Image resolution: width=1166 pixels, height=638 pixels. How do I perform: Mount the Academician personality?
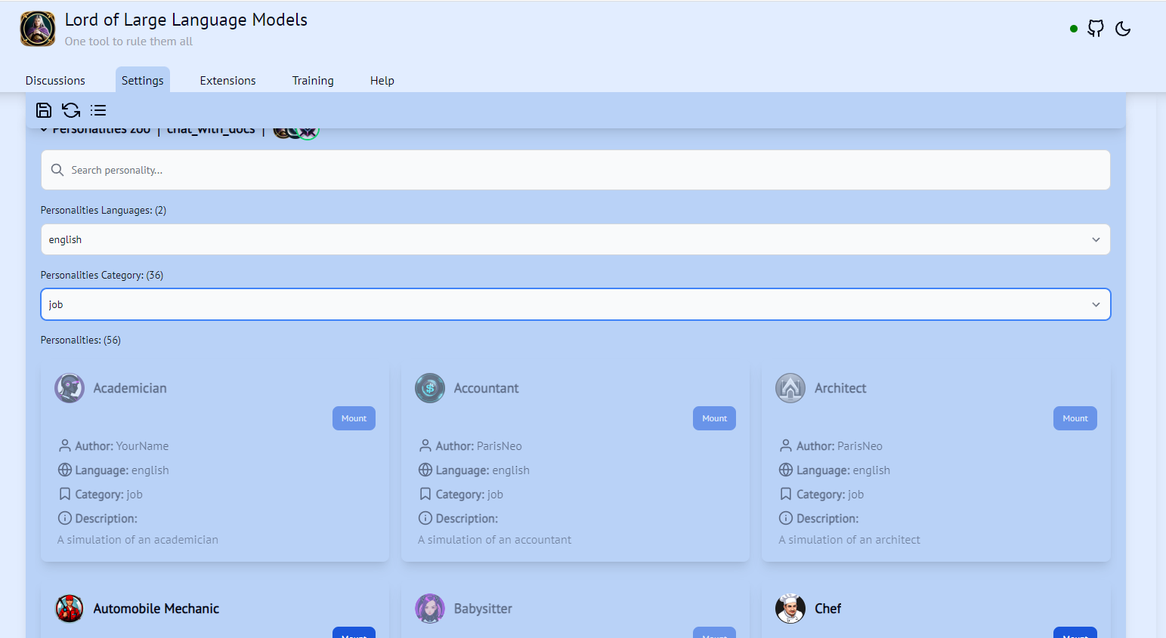[354, 418]
